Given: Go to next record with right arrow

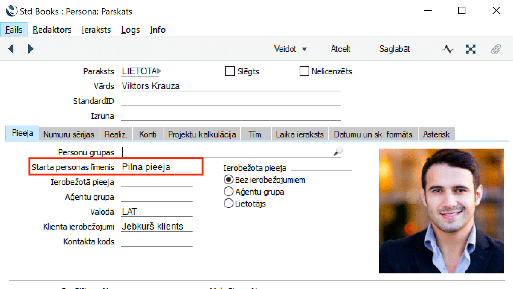Looking at the screenshot, I should pyautogui.click(x=30, y=49).
